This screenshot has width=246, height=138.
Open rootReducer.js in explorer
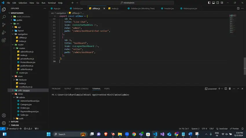[x=26, y=87]
